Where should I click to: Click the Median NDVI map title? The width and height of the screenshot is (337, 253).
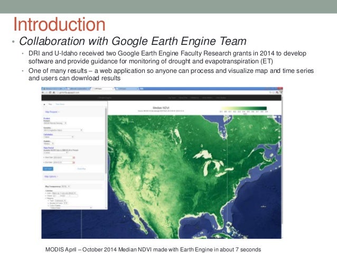coord(161,108)
